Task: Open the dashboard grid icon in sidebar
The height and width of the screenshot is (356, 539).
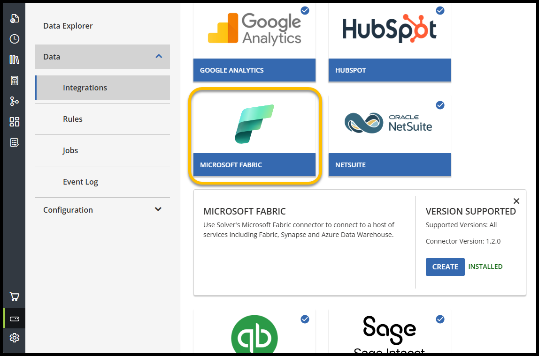Action: point(15,122)
